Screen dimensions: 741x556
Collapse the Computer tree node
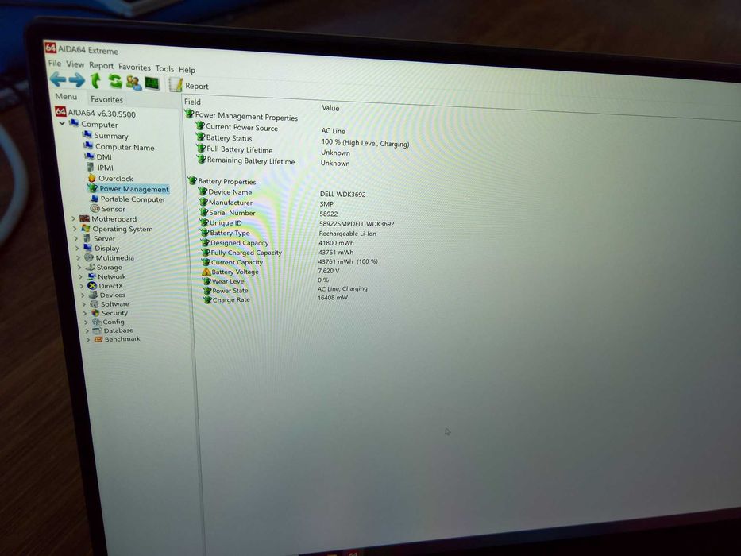62,123
